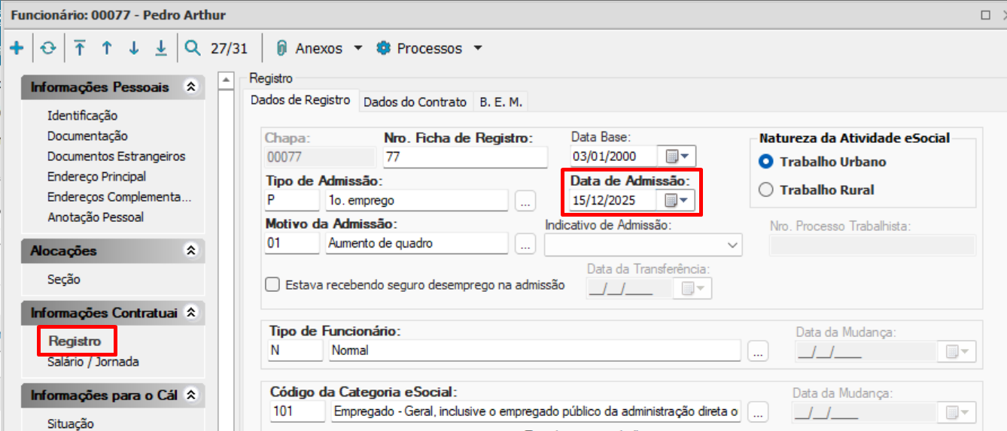Open calendar picker for Data Base
1007x431 pixels.
(x=677, y=156)
